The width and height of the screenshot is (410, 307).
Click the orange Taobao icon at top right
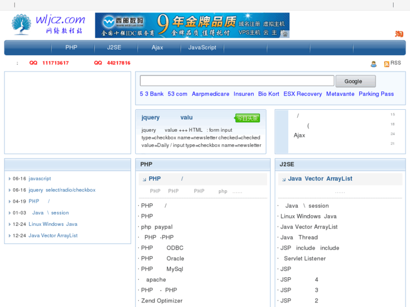399,34
